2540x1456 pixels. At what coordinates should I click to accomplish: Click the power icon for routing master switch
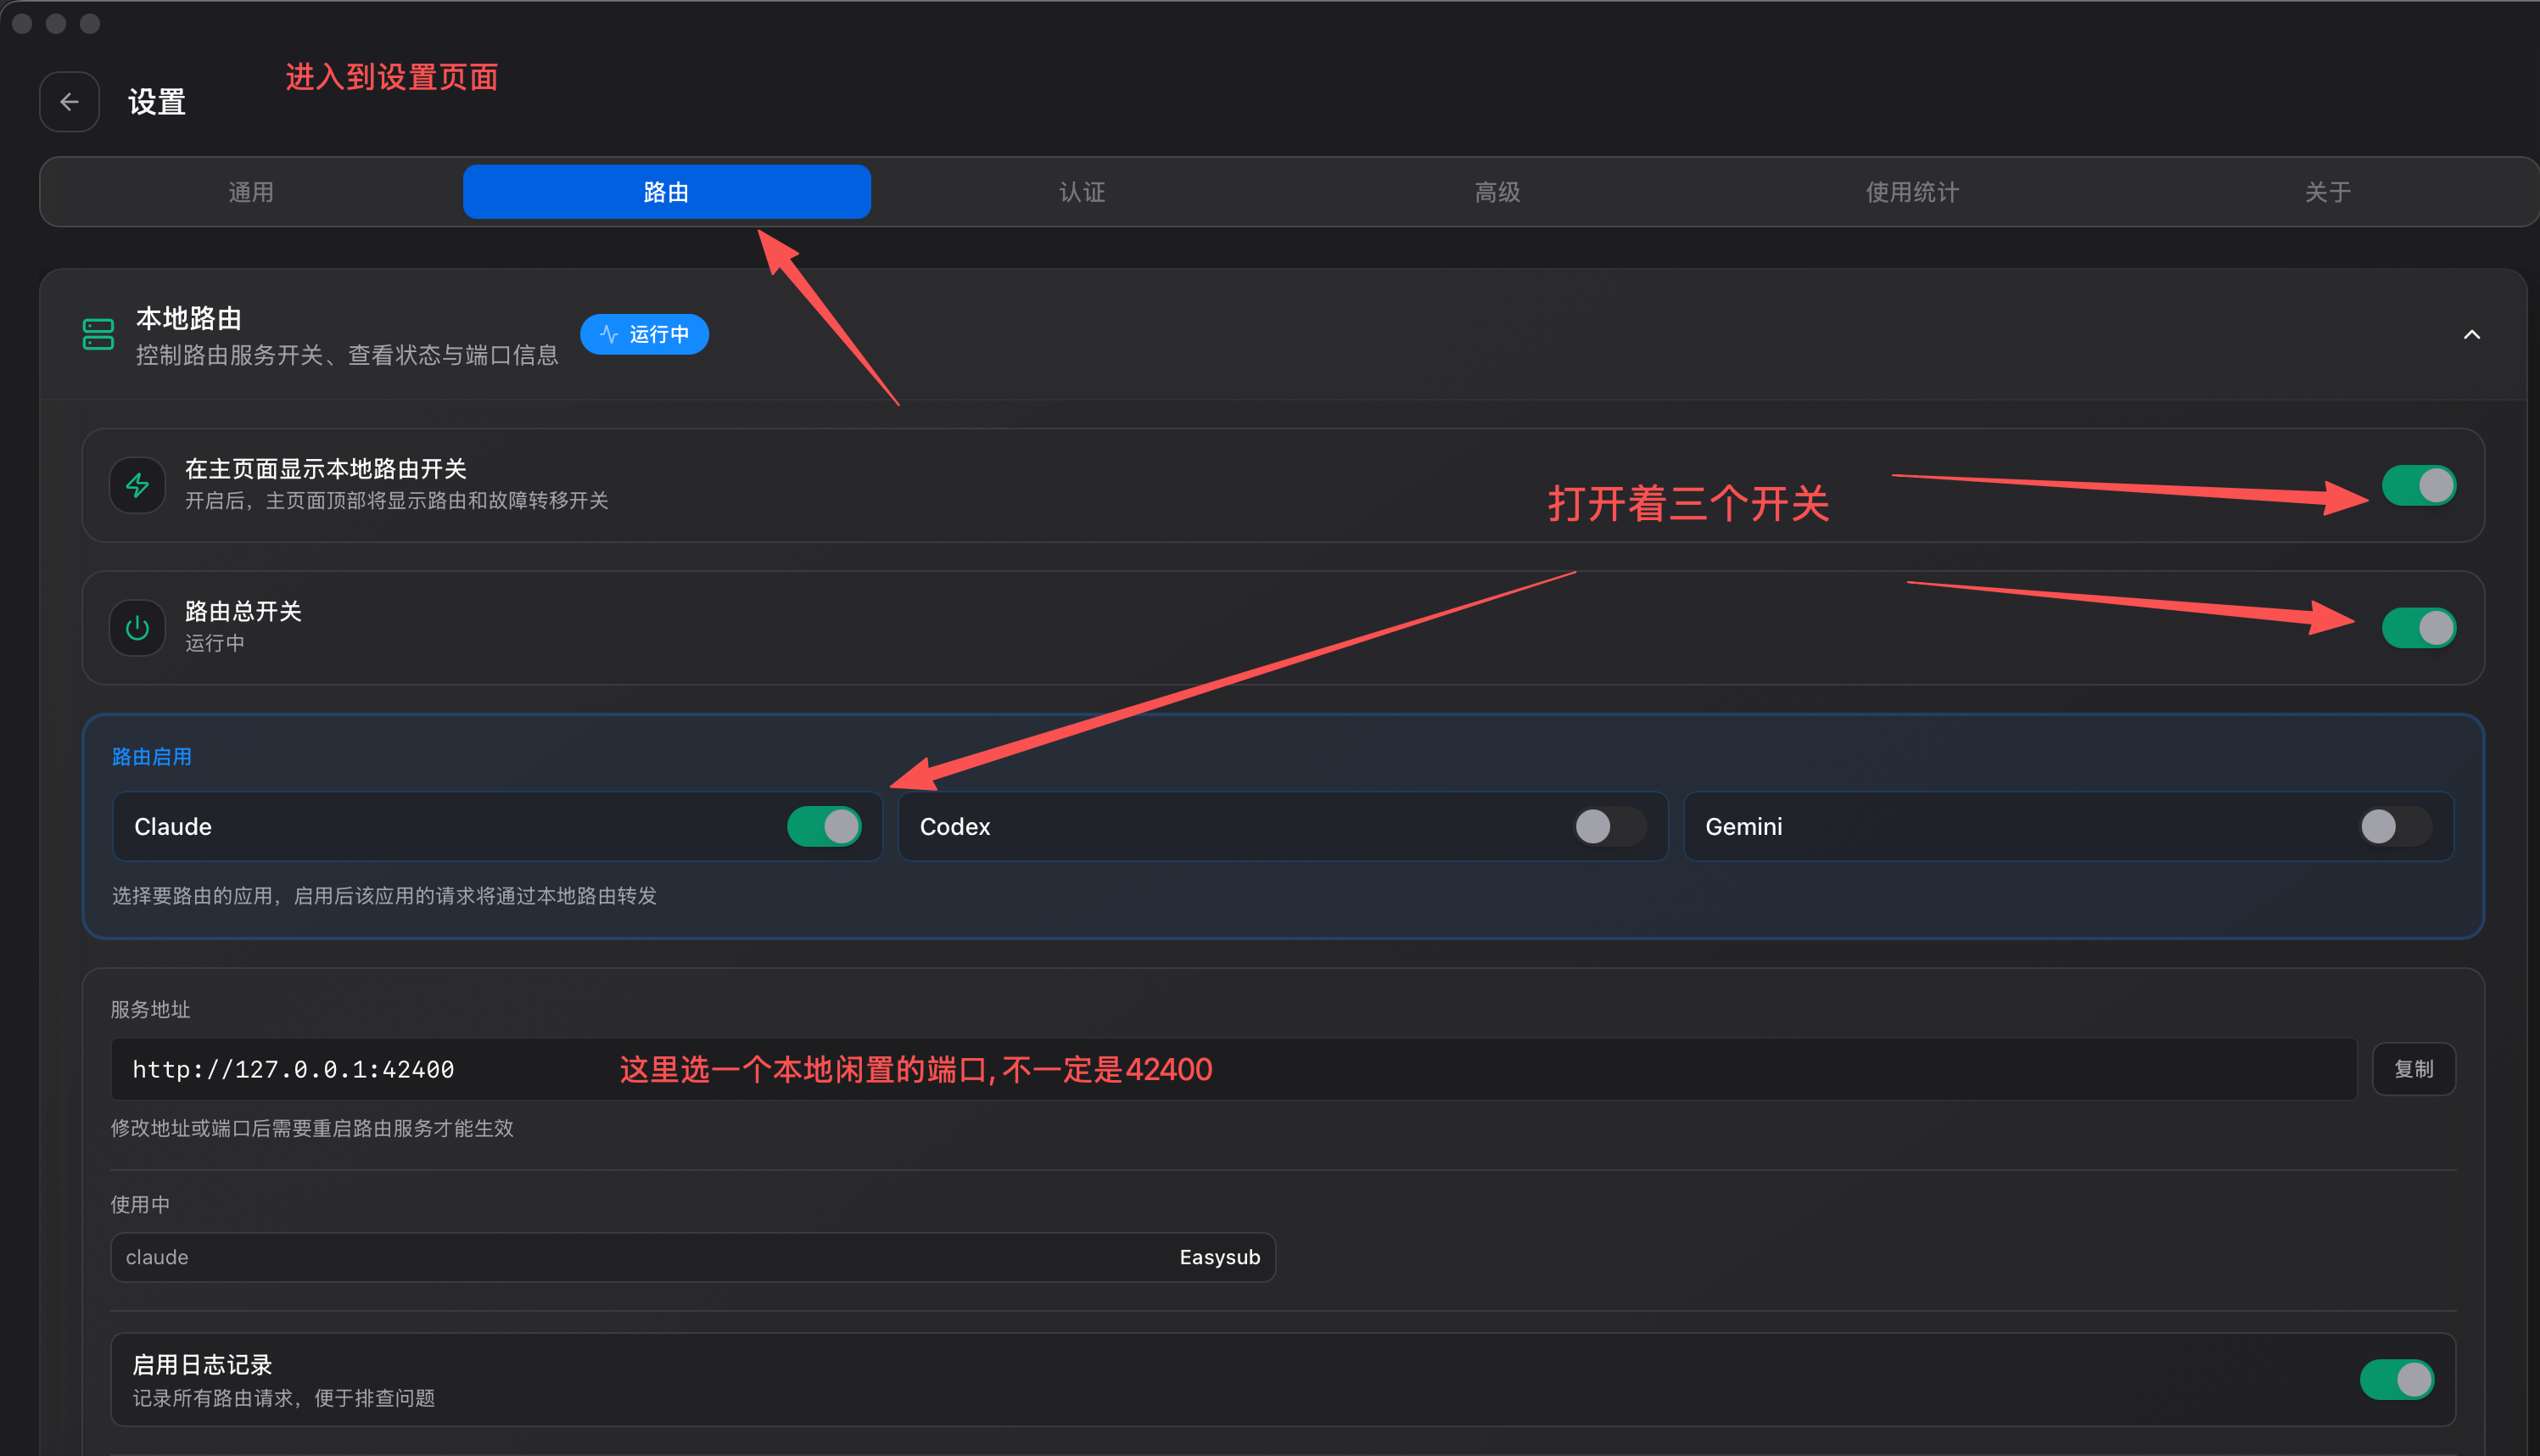137,628
